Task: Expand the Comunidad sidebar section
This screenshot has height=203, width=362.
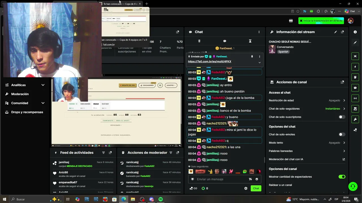Action: coord(43,103)
